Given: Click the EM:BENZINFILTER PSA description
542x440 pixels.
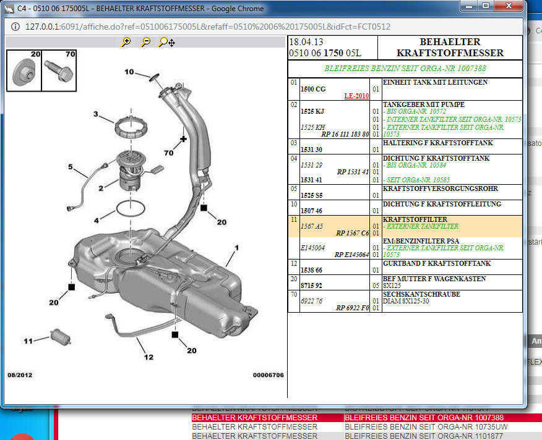Looking at the screenshot, I should tap(421, 241).
